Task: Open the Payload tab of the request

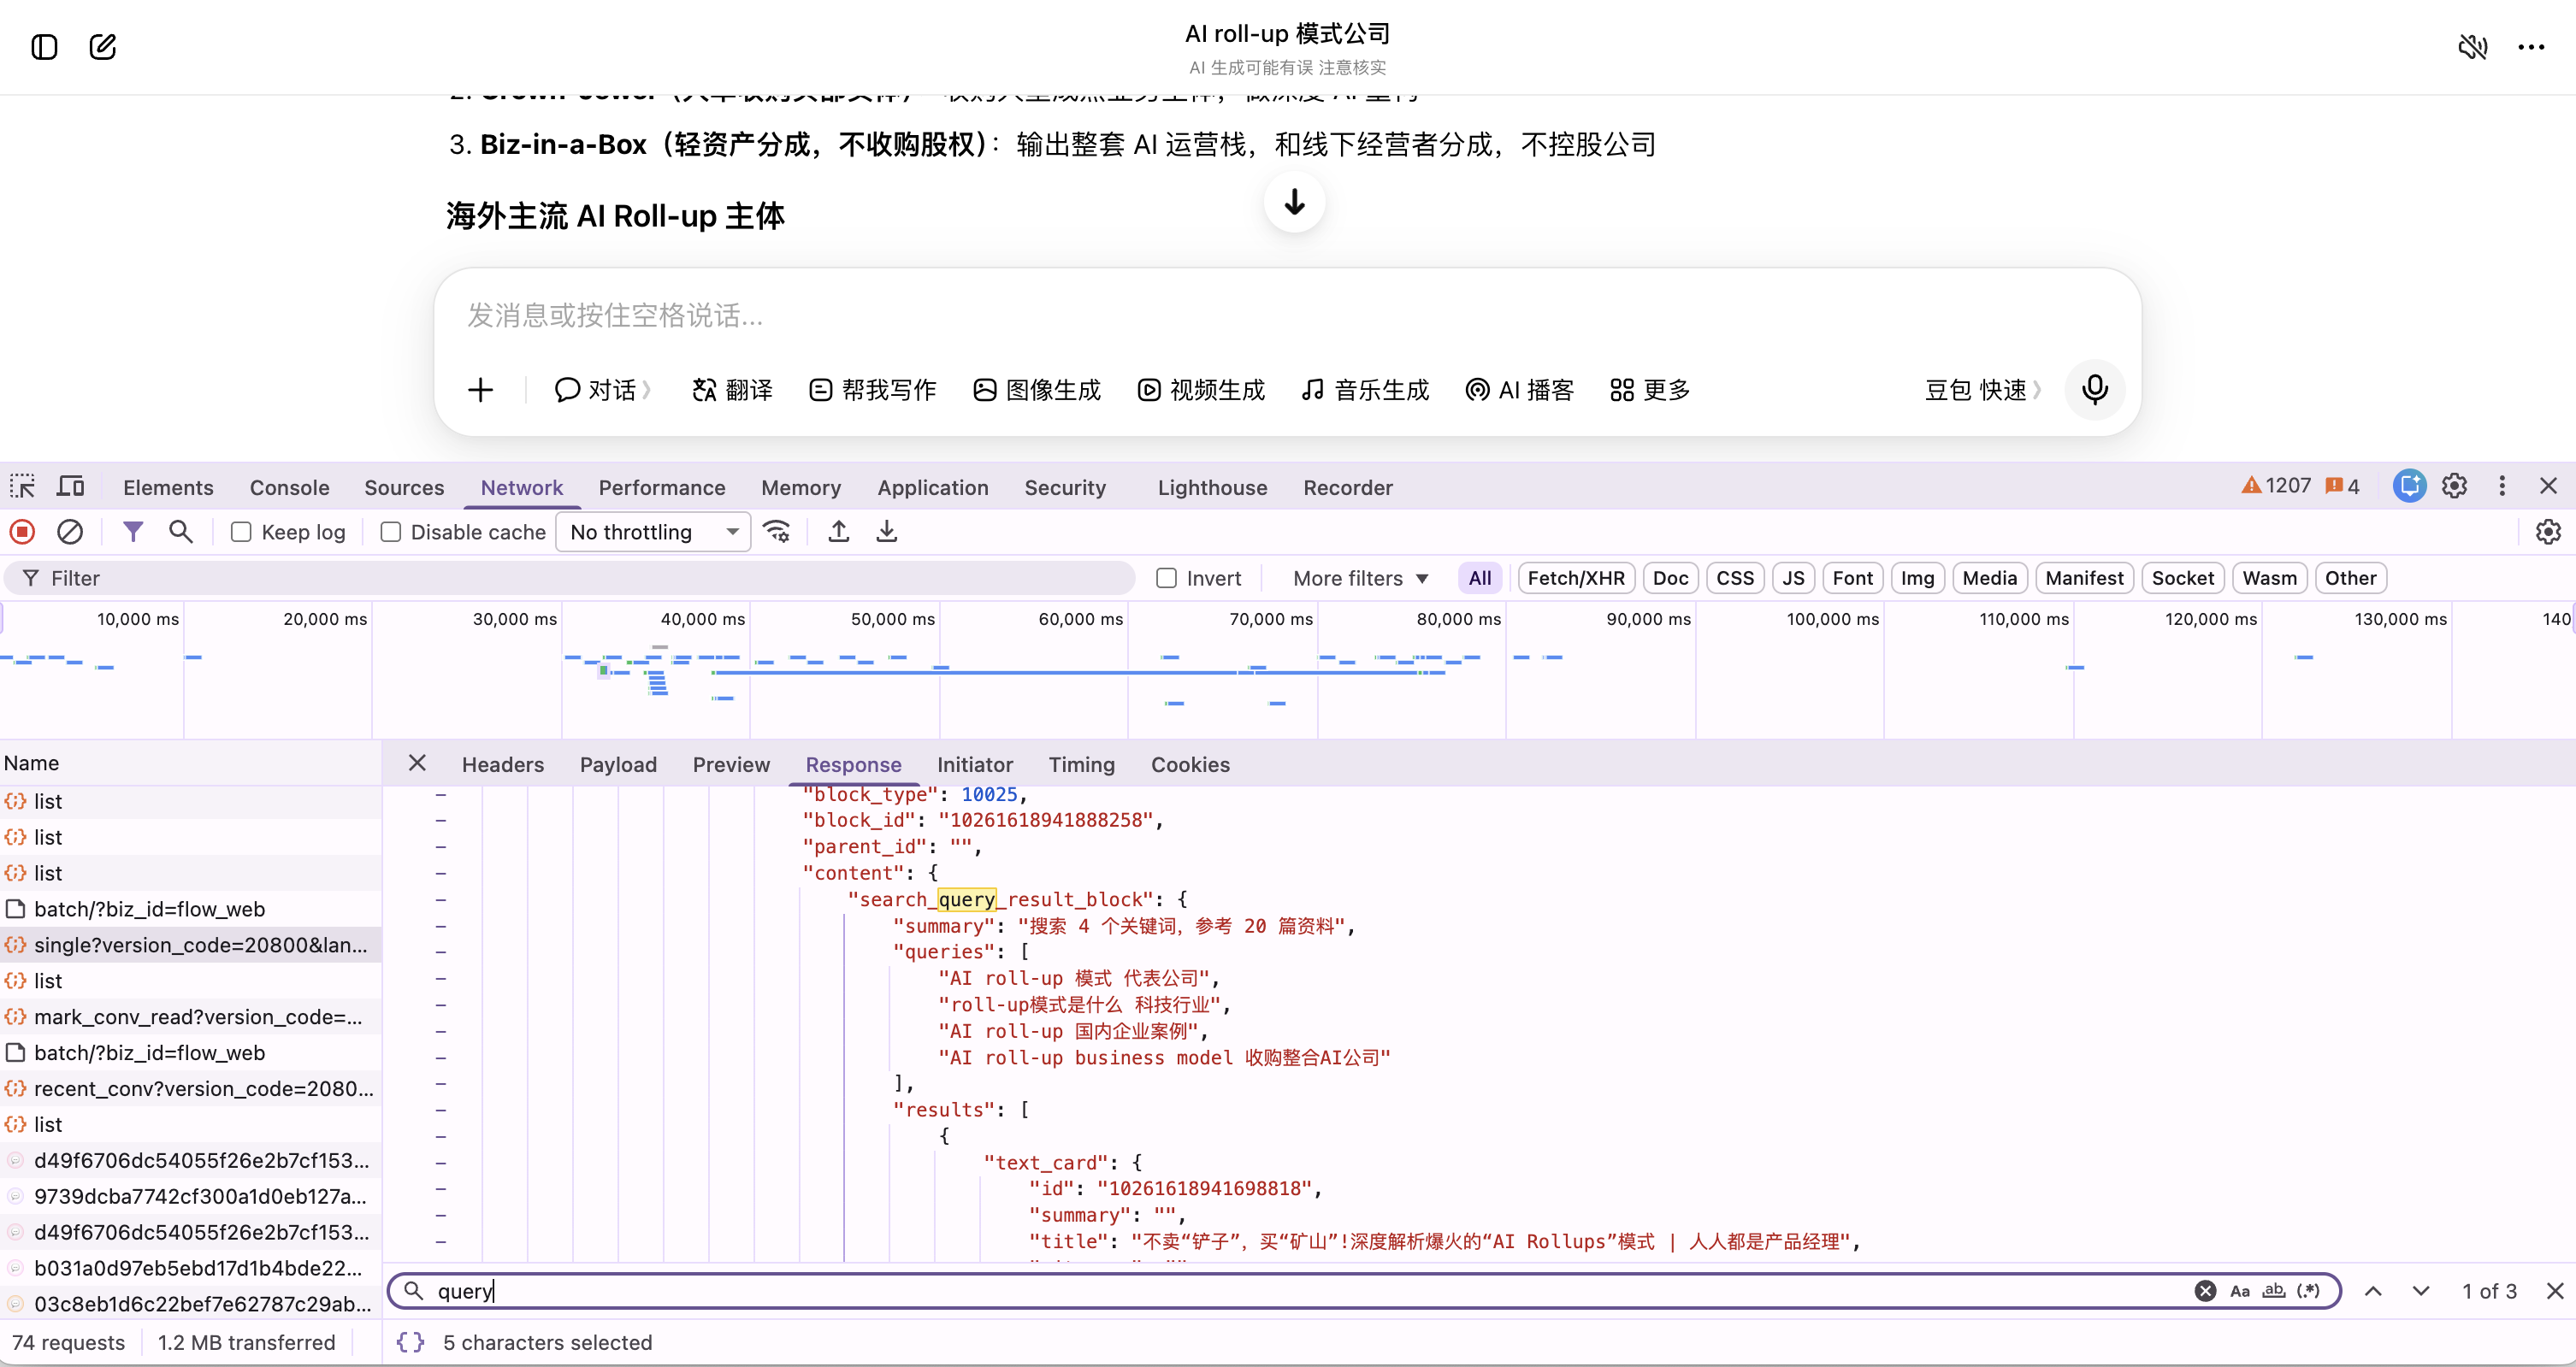Action: [618, 764]
